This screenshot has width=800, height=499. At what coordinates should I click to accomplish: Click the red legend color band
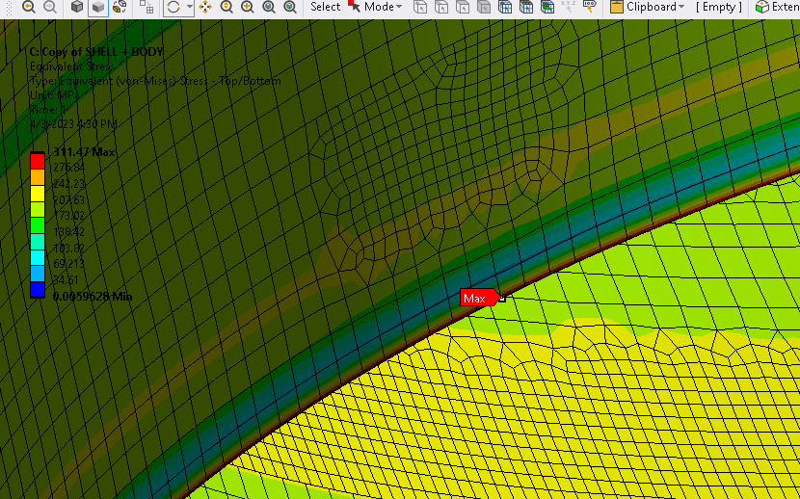click(x=37, y=160)
